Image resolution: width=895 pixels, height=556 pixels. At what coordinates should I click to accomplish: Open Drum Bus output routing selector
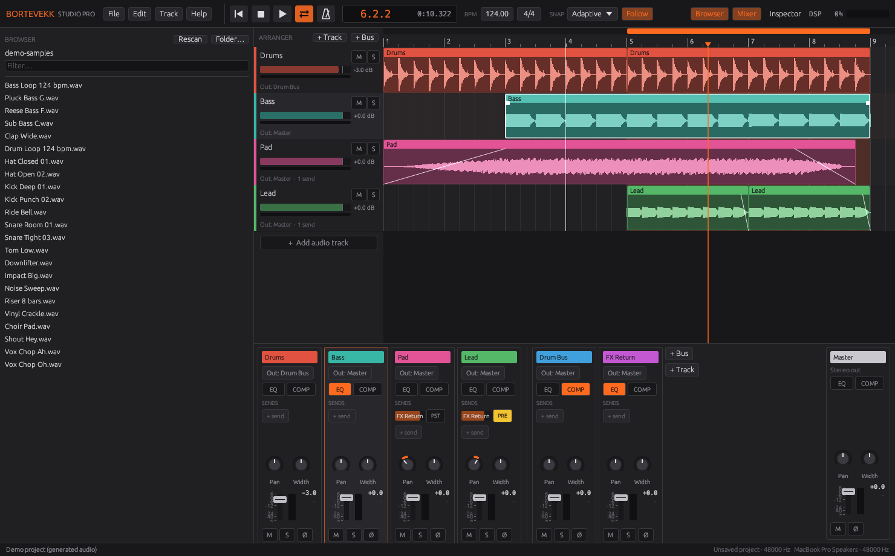point(558,373)
